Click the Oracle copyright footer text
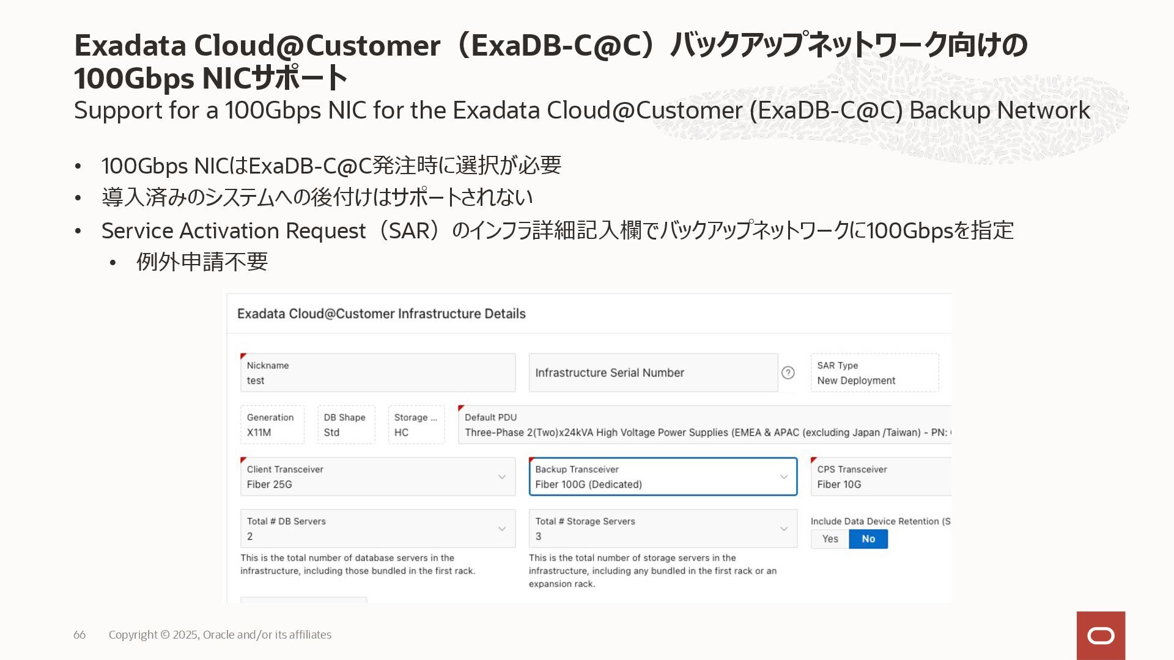Screen dimensions: 1174x660 click(220, 635)
